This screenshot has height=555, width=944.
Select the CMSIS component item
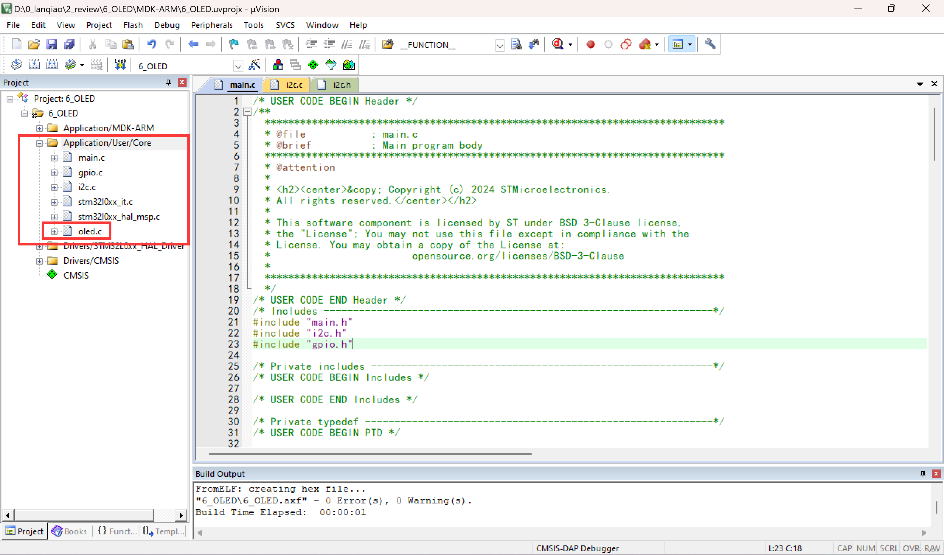coord(76,276)
